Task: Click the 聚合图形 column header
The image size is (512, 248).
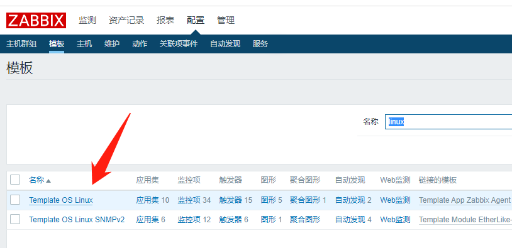Action: tap(305, 180)
